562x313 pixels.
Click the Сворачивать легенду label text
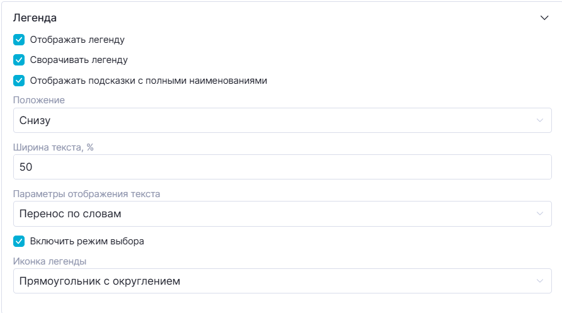point(79,60)
